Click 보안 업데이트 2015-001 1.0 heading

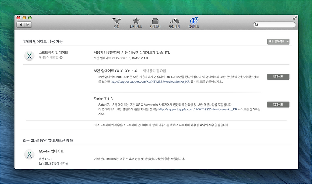pos(115,71)
